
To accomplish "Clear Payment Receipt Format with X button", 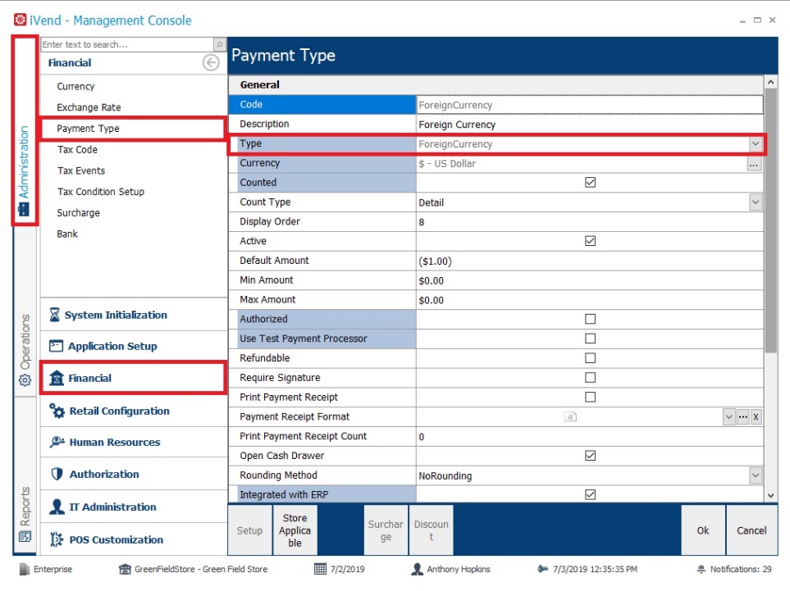I will (756, 417).
